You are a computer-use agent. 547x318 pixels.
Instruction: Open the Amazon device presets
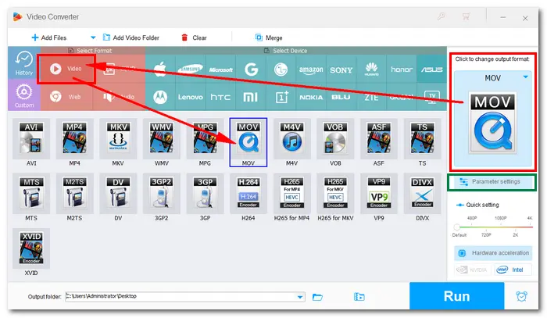[311, 70]
